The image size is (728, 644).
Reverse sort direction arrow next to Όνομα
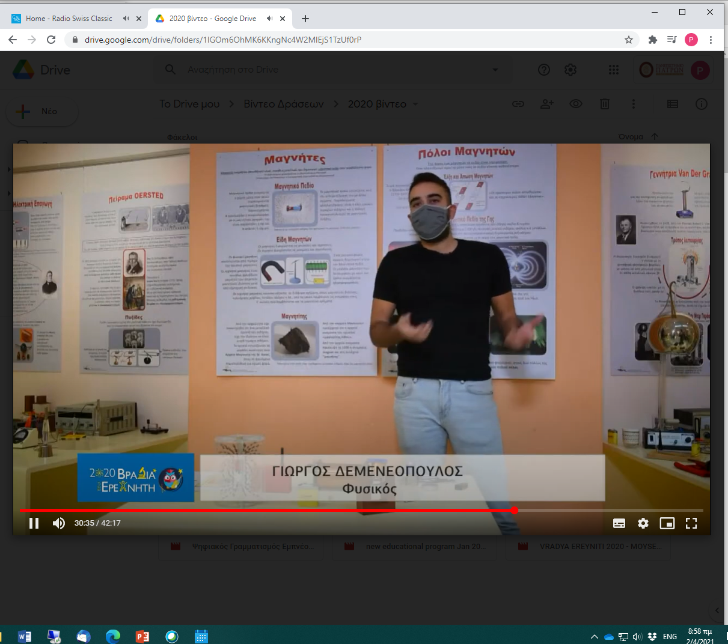tap(655, 137)
